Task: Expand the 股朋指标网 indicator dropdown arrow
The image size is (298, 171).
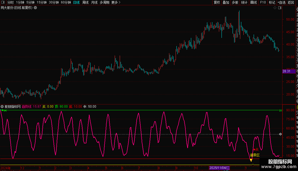Action: pos(2,107)
